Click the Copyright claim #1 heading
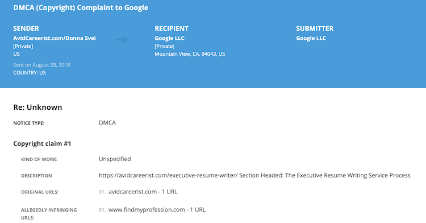426x223 pixels. (x=42, y=143)
